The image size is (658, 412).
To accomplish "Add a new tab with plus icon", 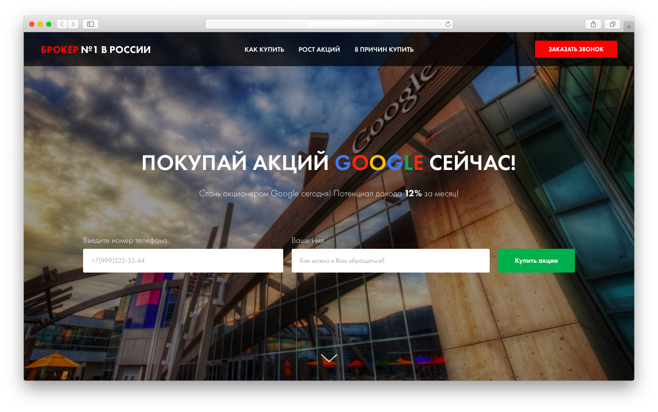I will (629, 27).
